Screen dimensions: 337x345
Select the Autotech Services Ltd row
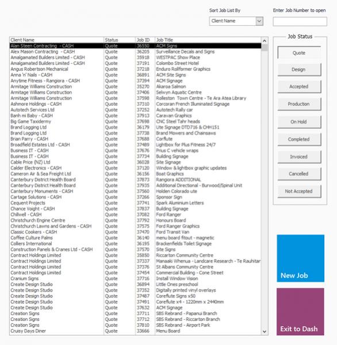coord(135,110)
